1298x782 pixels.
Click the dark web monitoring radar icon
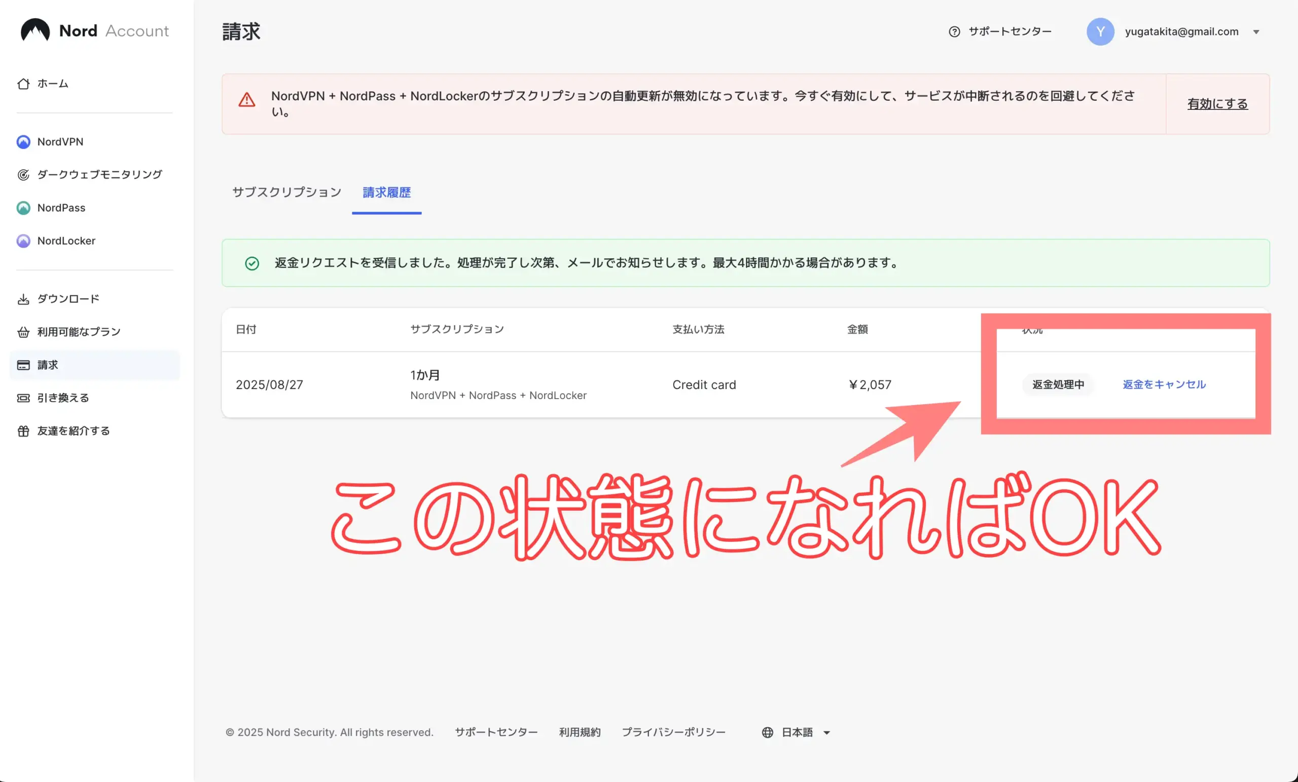pyautogui.click(x=23, y=175)
